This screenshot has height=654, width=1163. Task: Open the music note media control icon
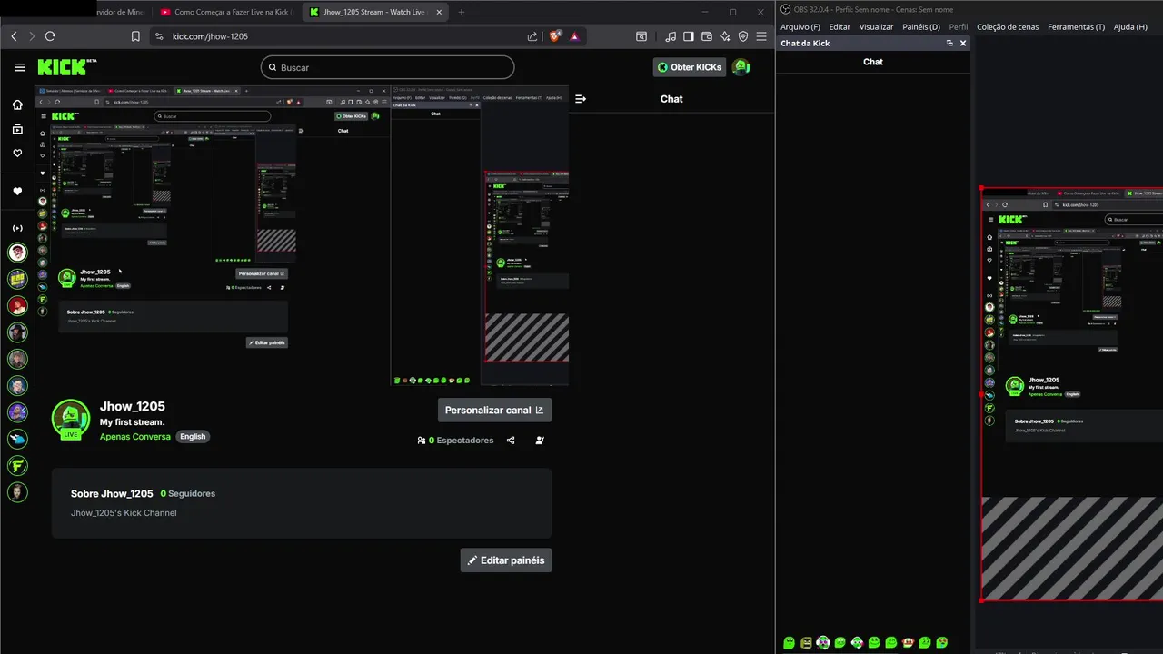(x=671, y=36)
